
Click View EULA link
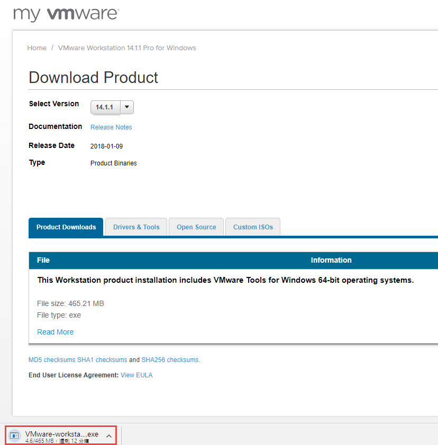coord(136,375)
